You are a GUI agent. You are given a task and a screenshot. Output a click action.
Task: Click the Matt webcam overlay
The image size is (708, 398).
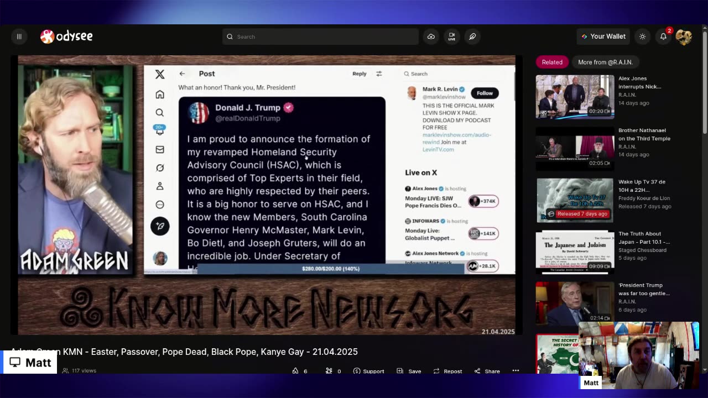click(639, 355)
